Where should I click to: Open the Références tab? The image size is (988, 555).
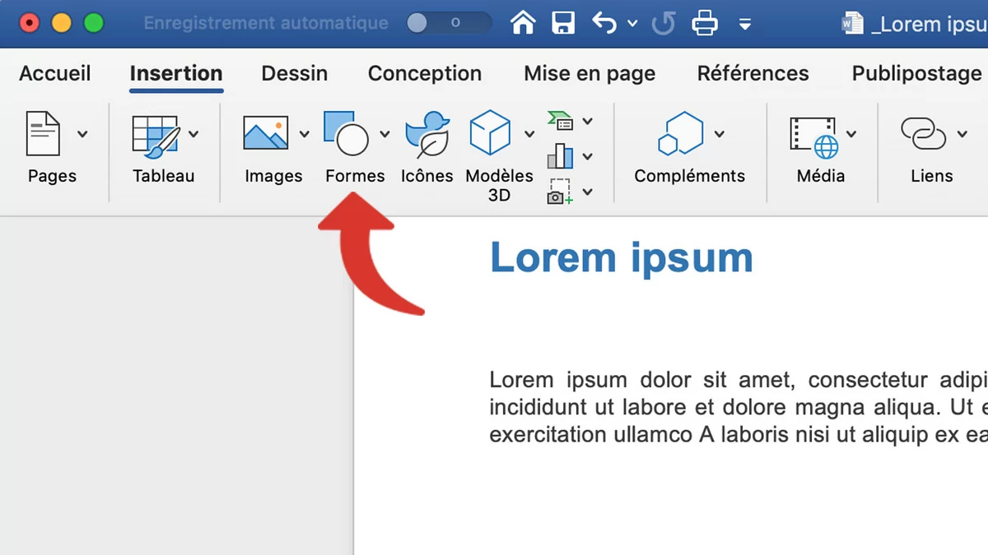(753, 73)
